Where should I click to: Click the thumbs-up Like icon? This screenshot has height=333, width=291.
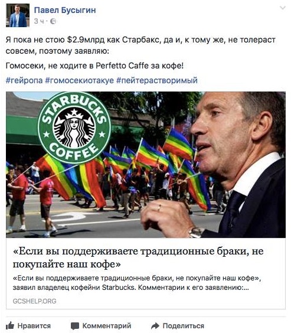(x=10, y=325)
